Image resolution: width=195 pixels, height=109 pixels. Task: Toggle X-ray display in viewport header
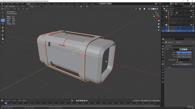(x=149, y=9)
